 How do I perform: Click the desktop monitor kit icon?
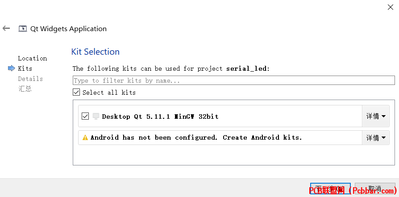point(96,117)
